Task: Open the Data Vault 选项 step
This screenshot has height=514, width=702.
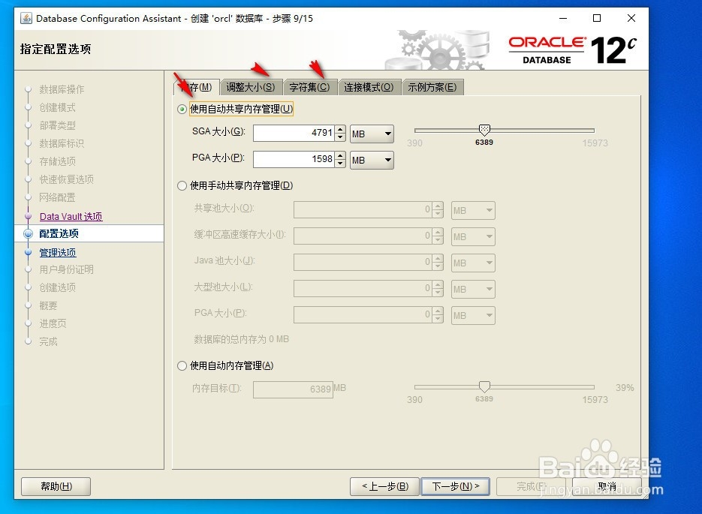Action: (x=71, y=215)
